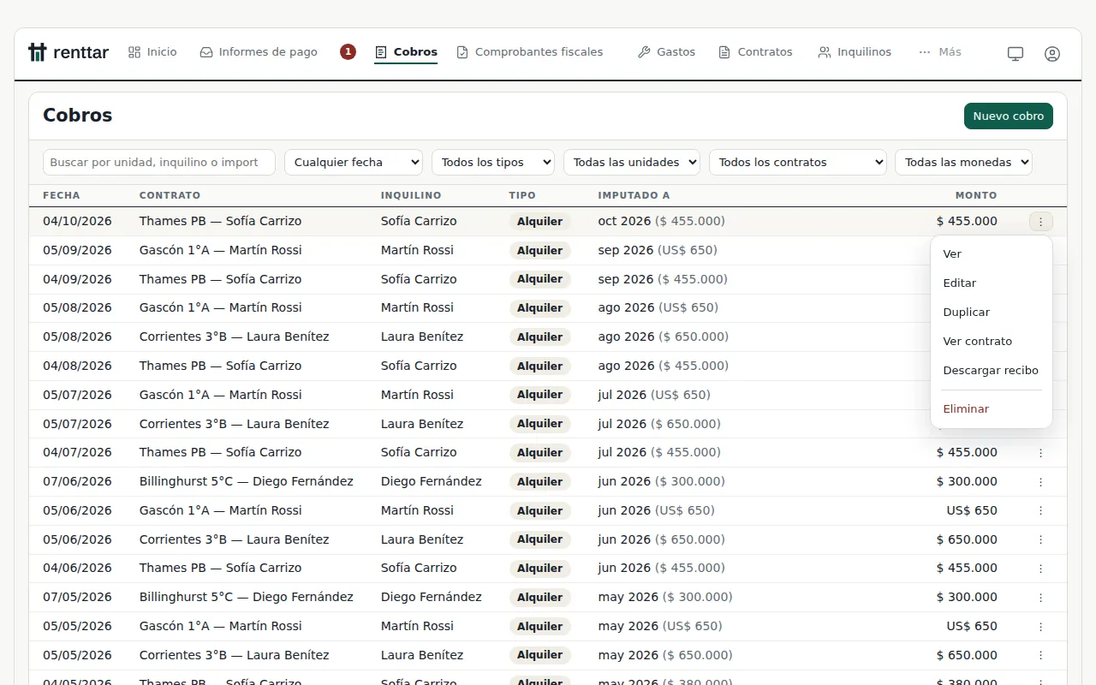
Task: Open row actions for 07/05/2026 Billinghurst 5°C
Action: [1041, 598]
